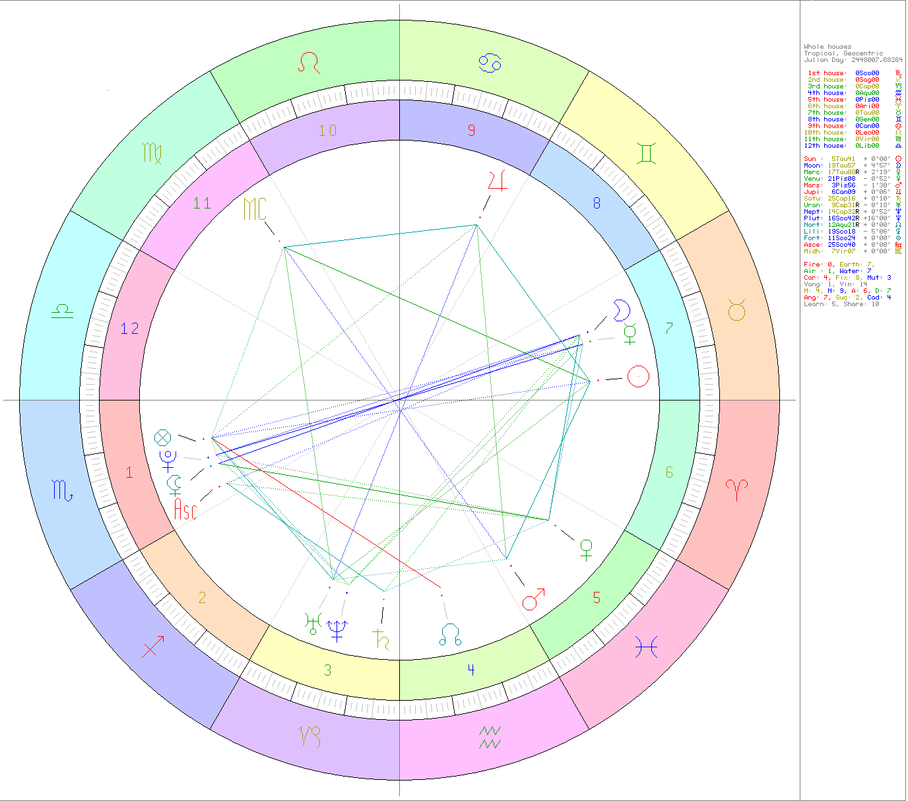Select house number 7 in the inner ring
The height and width of the screenshot is (801, 908).
[669, 328]
